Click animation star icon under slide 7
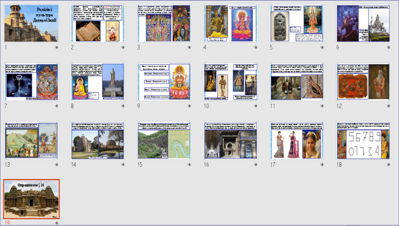This screenshot has width=399, height=226. (x=56, y=106)
